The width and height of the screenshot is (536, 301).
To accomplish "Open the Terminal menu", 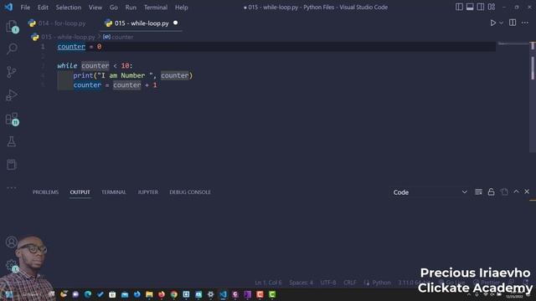I will (156, 8).
